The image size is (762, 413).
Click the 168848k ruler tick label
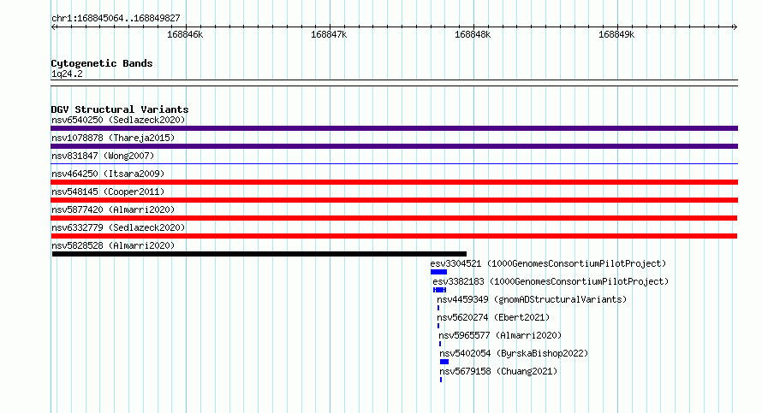coord(473,34)
